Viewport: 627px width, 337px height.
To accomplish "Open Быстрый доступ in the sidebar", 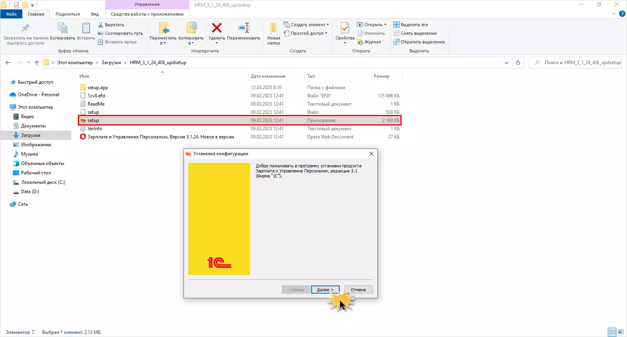I will pos(36,82).
